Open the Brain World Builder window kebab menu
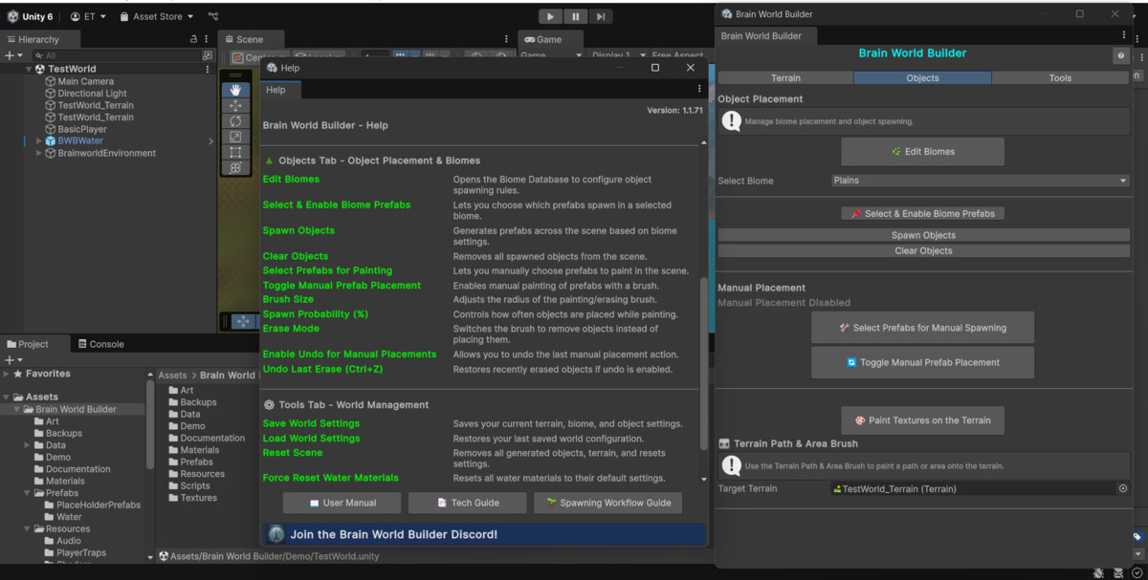The height and width of the screenshot is (580, 1148). click(1124, 35)
